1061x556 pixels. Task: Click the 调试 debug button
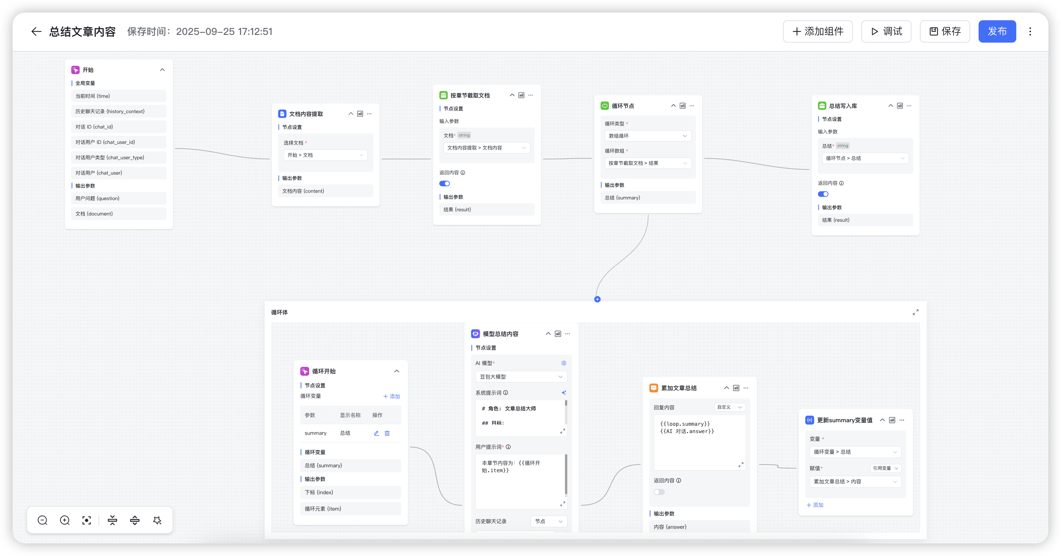[x=886, y=32]
